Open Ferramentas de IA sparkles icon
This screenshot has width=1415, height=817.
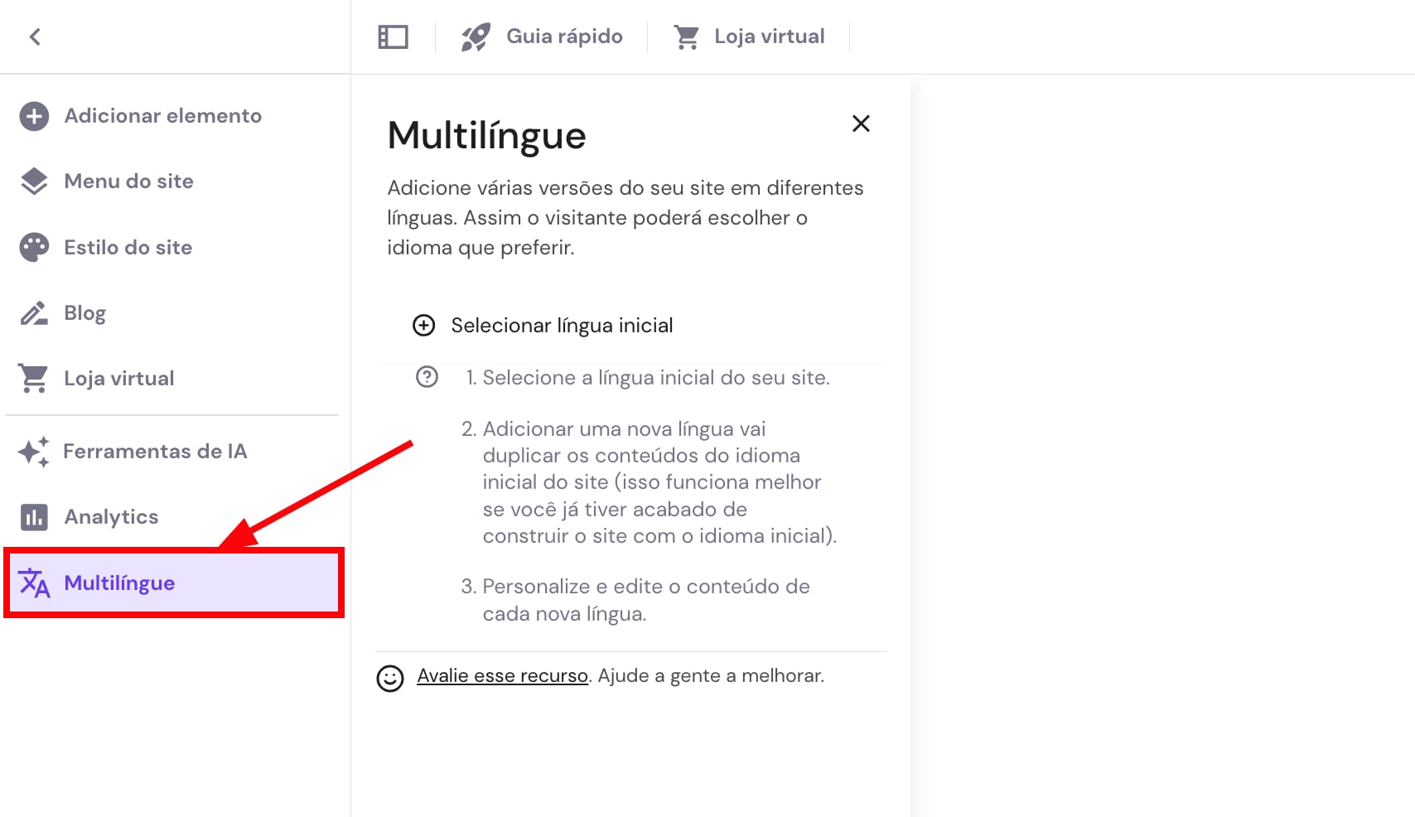click(33, 452)
